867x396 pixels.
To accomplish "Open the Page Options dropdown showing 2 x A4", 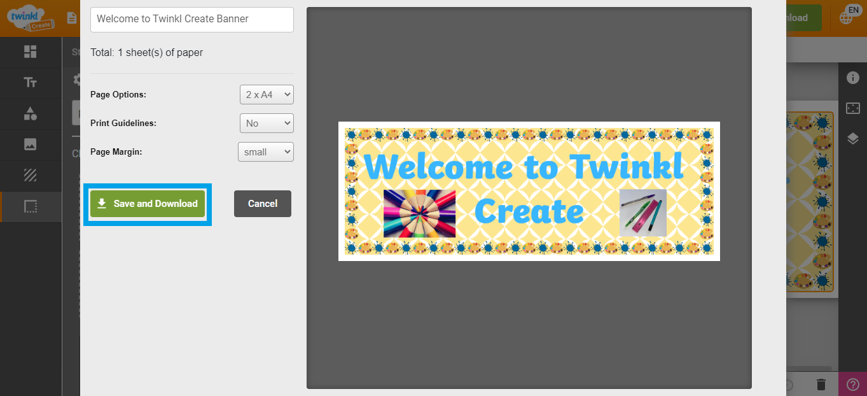I will click(x=267, y=94).
